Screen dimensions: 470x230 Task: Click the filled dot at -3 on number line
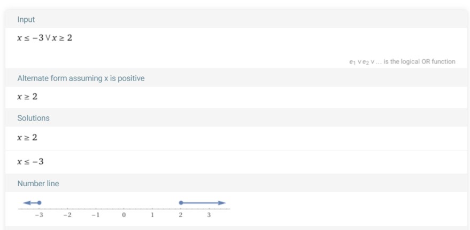coord(39,203)
